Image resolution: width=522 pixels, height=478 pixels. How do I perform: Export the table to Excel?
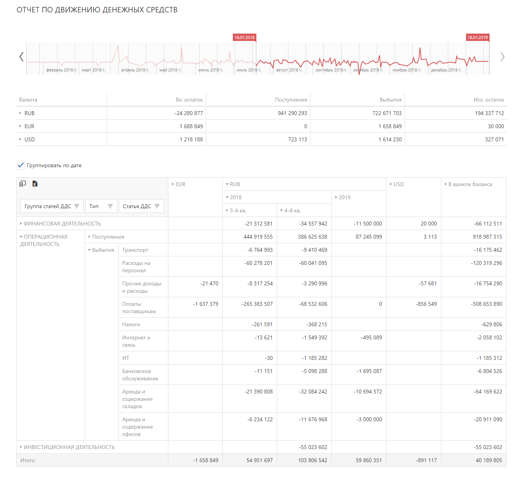point(35,184)
